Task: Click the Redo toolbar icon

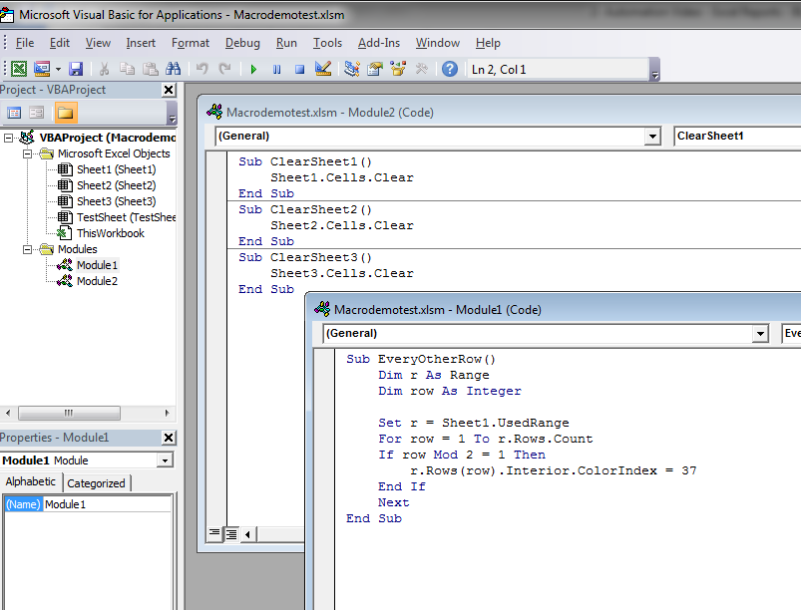Action: (224, 69)
